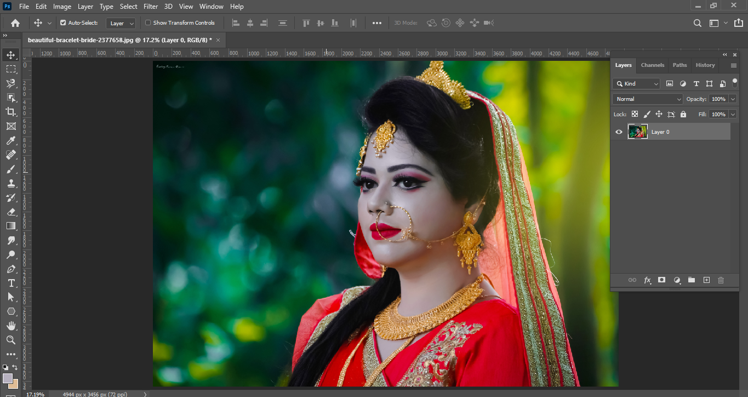Uncheck the Auto-Select checkbox
Viewport: 748px width, 397px height.
pyautogui.click(x=63, y=23)
